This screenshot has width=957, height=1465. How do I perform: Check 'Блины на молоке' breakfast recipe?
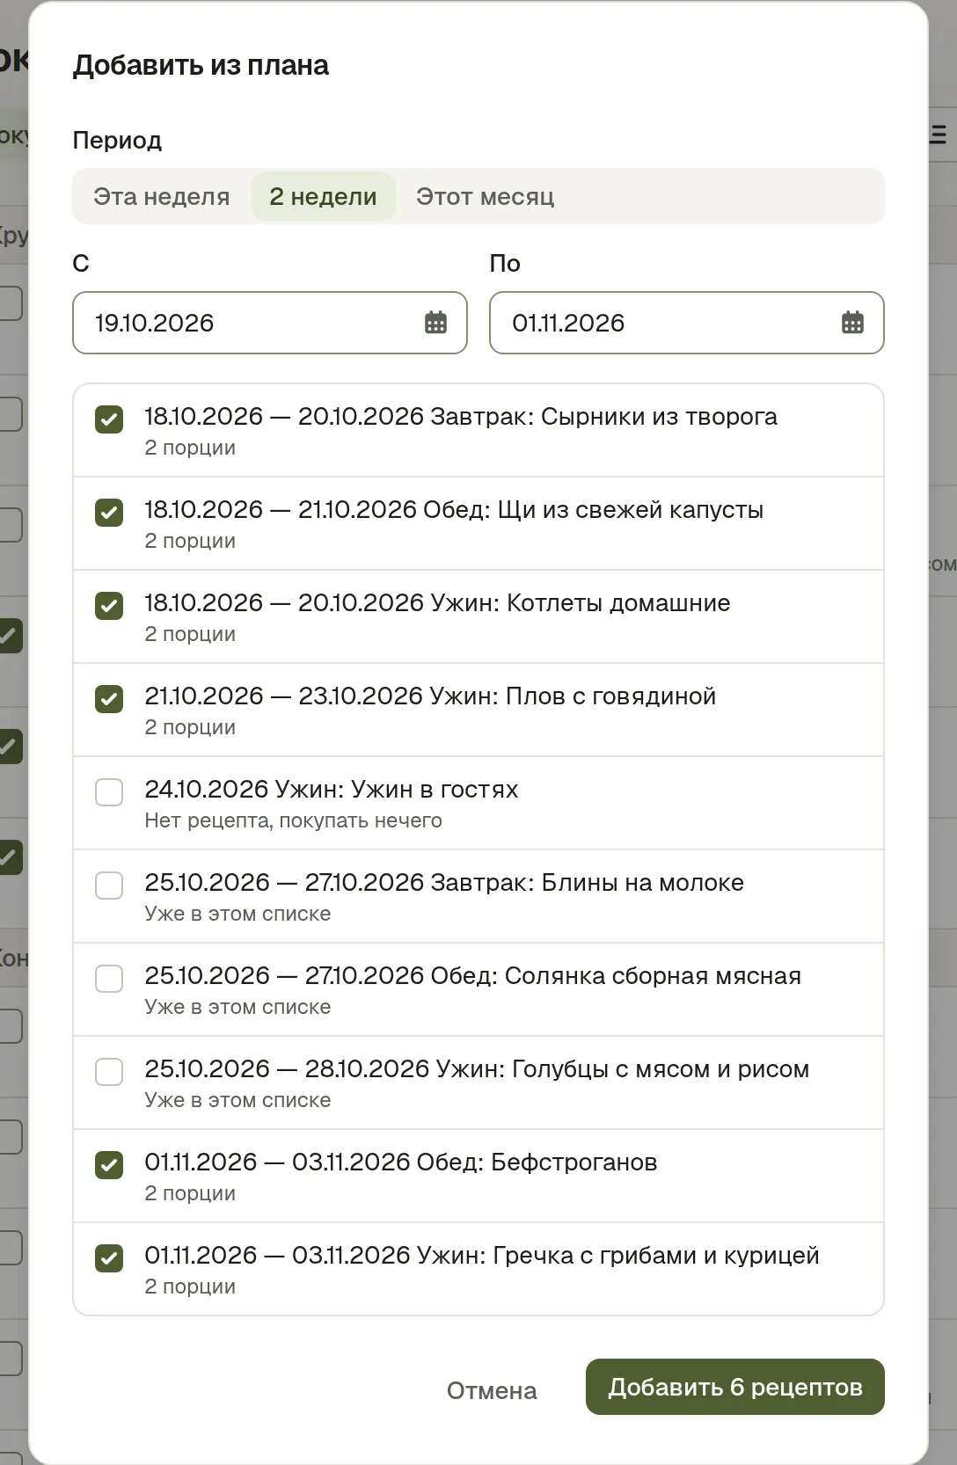[109, 886]
